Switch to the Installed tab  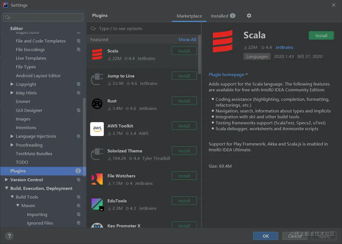click(x=223, y=16)
